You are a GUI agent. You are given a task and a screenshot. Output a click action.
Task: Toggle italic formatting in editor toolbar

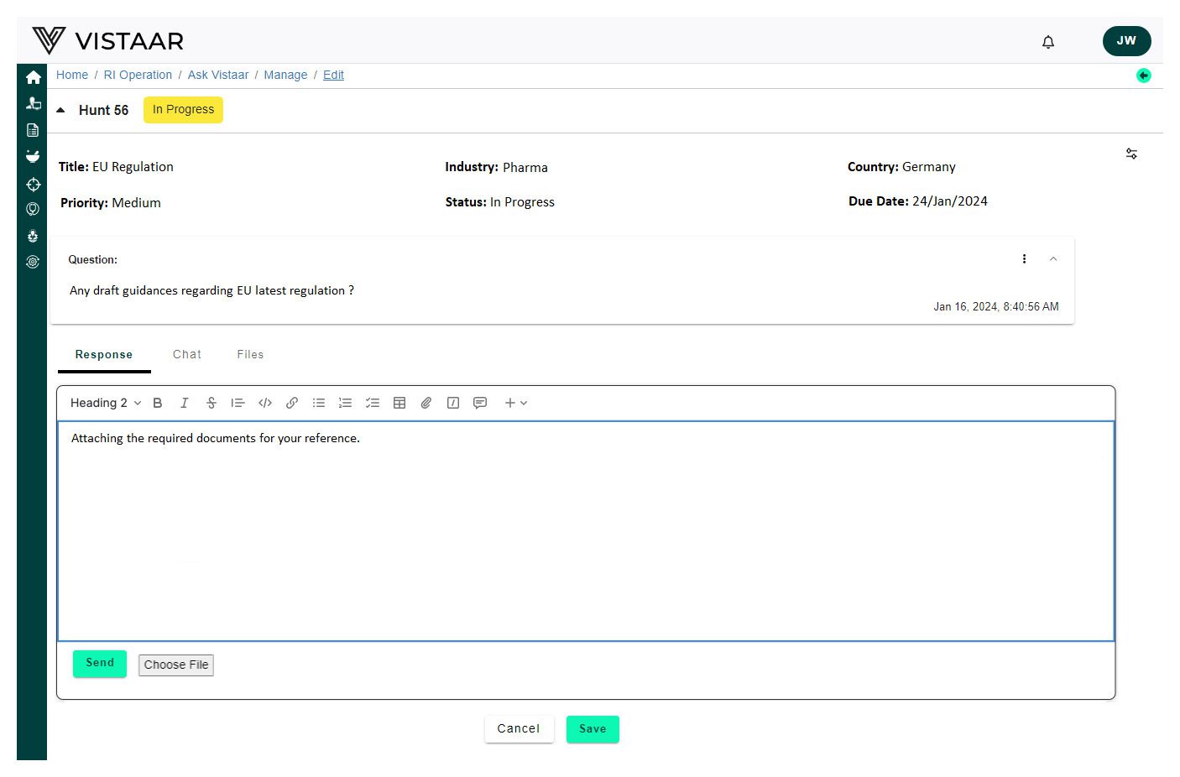(185, 403)
